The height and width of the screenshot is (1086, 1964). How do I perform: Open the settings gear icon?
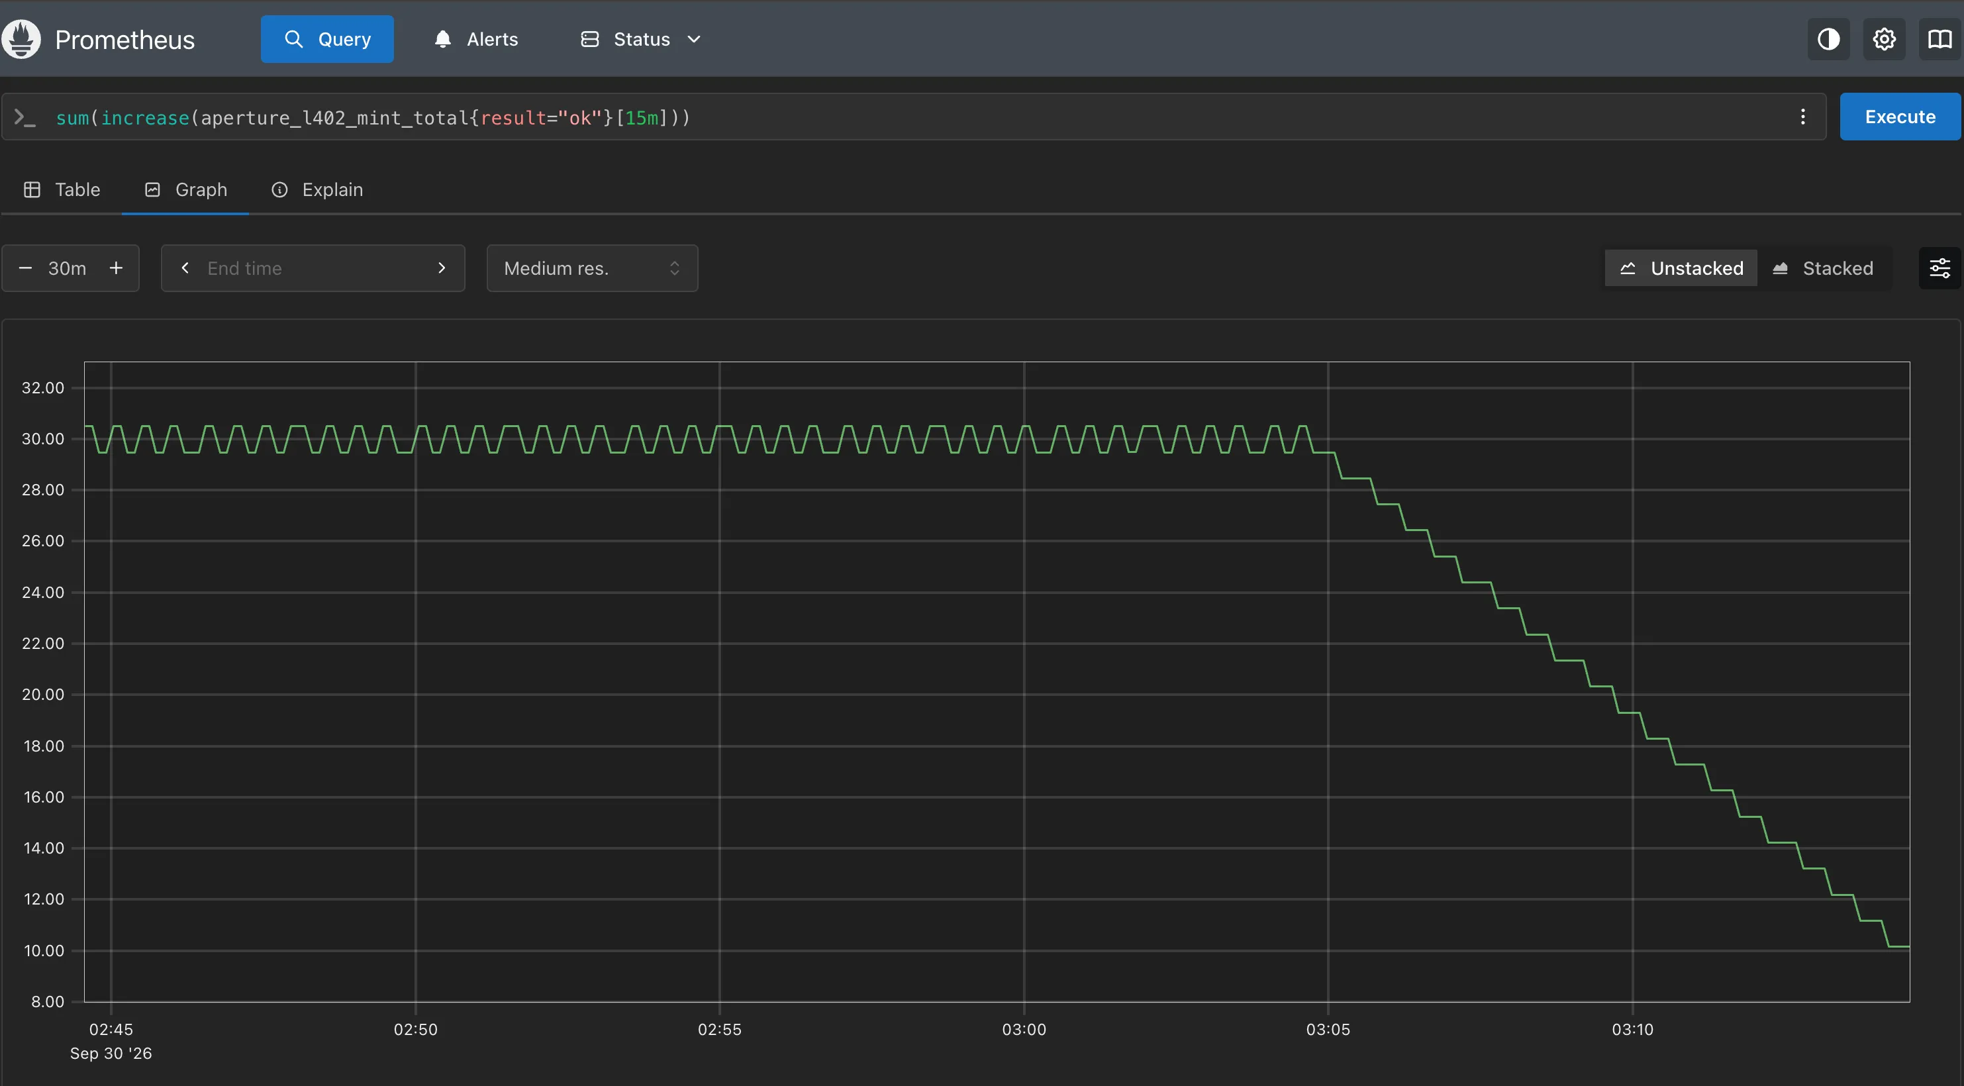(1884, 39)
